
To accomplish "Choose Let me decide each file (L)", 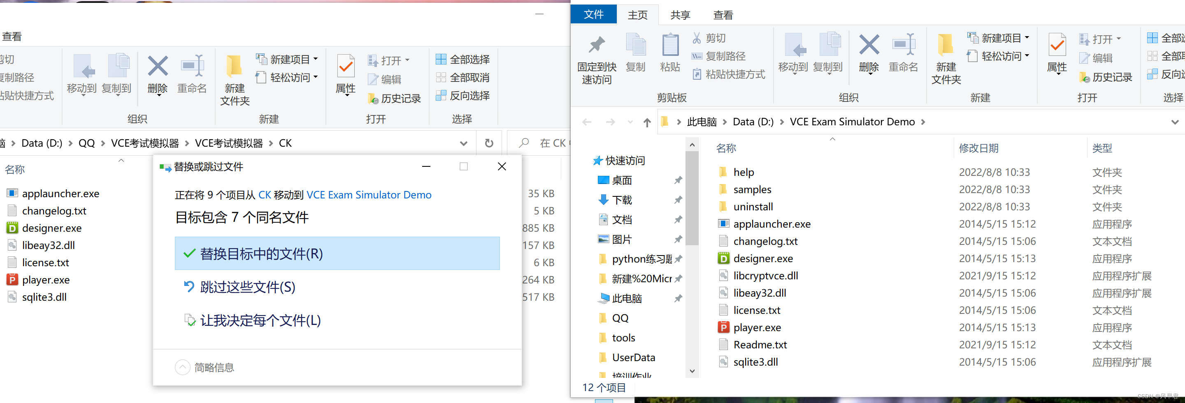I will [337, 320].
